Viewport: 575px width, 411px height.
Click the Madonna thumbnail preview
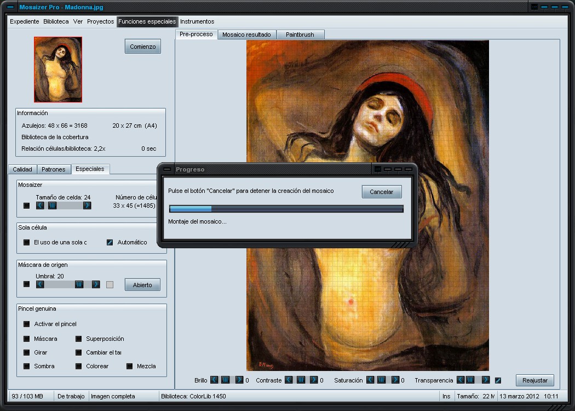pos(58,70)
